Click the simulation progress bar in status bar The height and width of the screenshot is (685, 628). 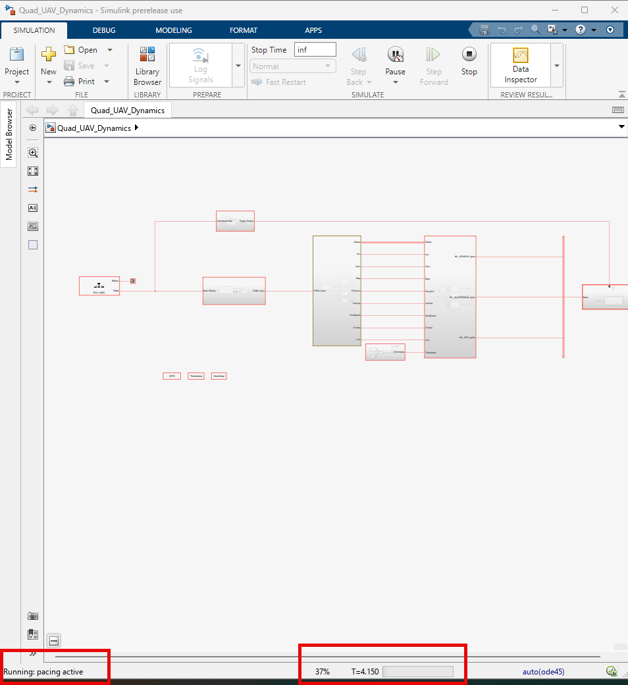coord(417,672)
